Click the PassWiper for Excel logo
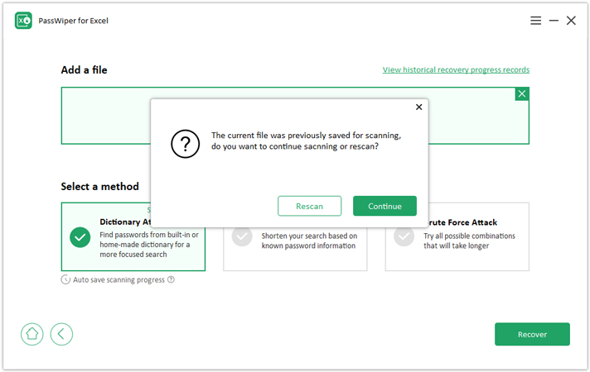 tap(23, 21)
